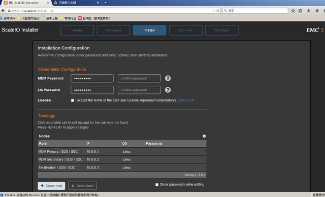Go to browser home icon
The height and width of the screenshot is (197, 325).
pos(317,11)
